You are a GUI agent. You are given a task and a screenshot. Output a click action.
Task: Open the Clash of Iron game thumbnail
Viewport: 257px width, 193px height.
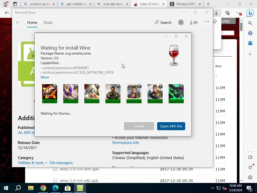113,94
